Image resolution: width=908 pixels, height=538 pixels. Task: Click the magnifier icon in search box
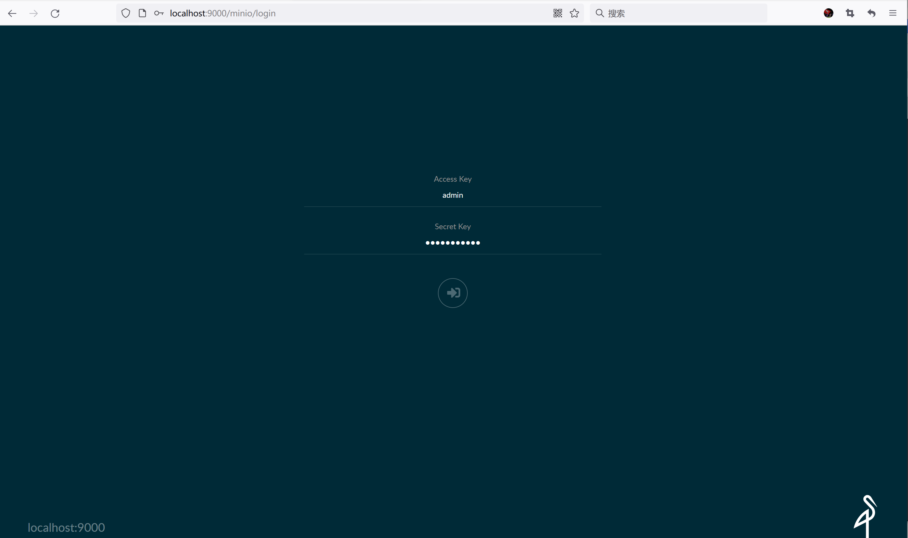(599, 13)
